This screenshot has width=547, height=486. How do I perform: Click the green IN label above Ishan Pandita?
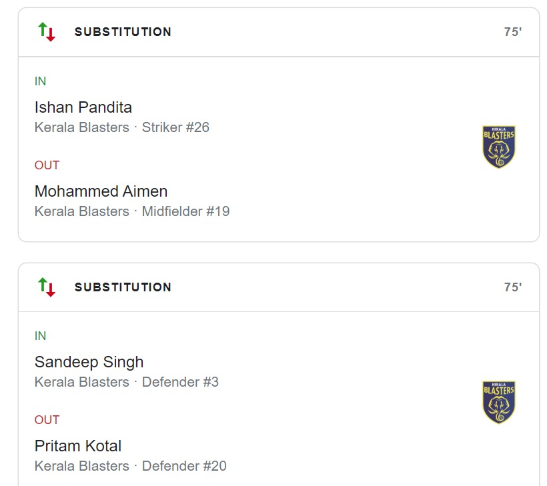pyautogui.click(x=41, y=81)
